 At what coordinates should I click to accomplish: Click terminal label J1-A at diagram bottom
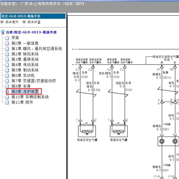157,176
